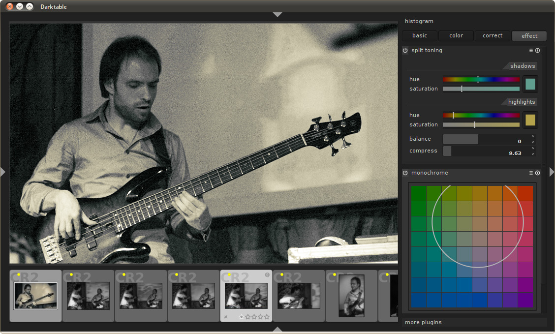Select the third filmstrip thumbnail
Image resolution: width=555 pixels, height=334 pixels.
141,296
